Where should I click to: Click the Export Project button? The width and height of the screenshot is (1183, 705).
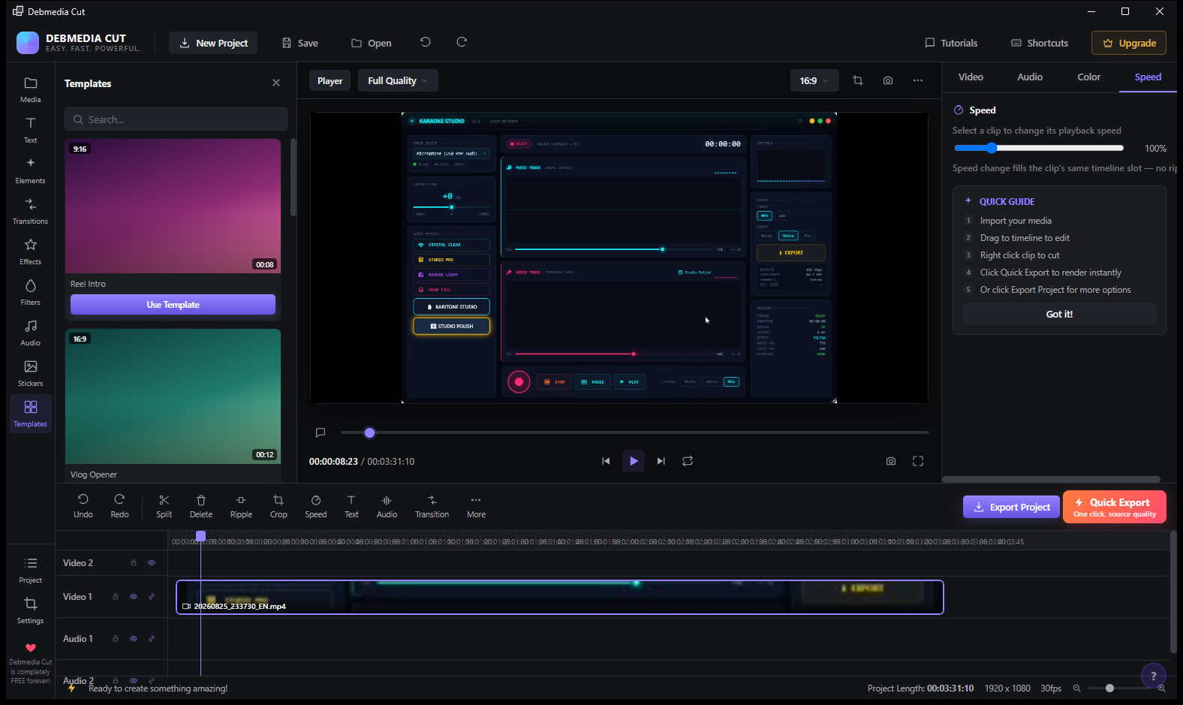(x=1012, y=507)
